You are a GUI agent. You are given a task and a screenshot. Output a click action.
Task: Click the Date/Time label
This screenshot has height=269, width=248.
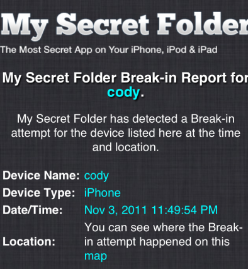point(33,210)
